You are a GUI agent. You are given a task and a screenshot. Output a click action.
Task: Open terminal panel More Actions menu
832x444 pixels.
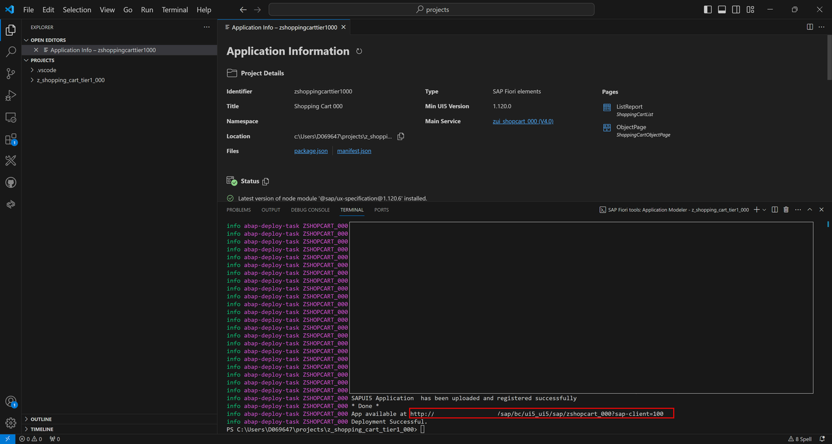(798, 210)
